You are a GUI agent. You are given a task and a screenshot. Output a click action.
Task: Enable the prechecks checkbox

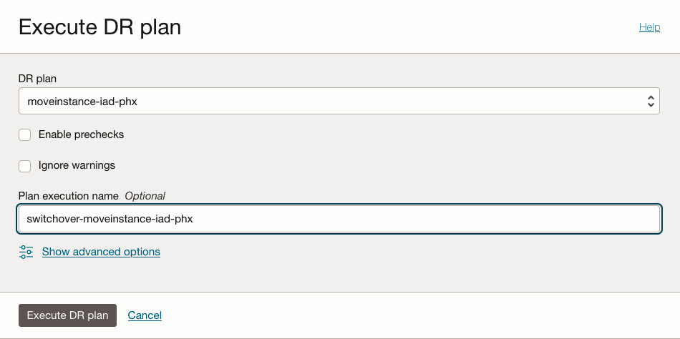25,134
